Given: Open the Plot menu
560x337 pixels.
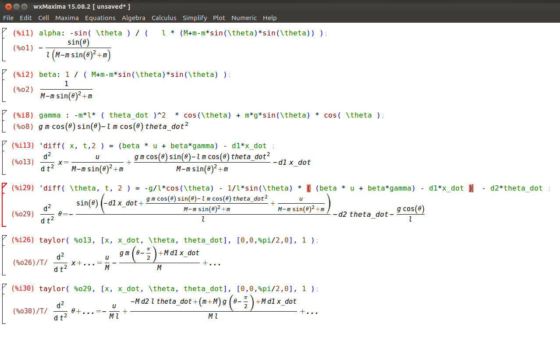Looking at the screenshot, I should click(219, 18).
